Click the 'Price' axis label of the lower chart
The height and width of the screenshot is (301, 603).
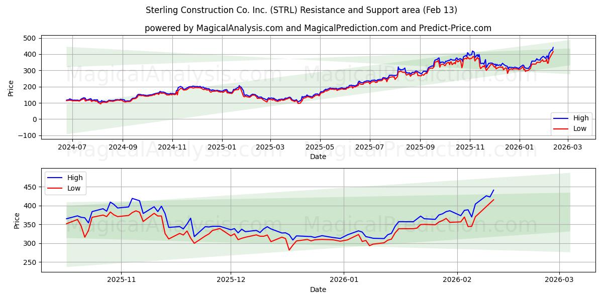(17, 220)
